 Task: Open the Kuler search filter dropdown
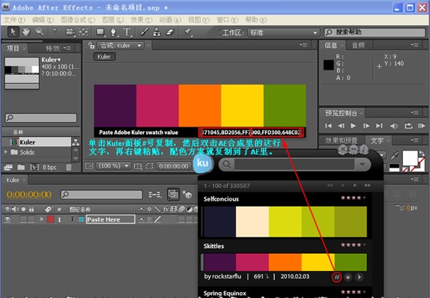pos(363,165)
